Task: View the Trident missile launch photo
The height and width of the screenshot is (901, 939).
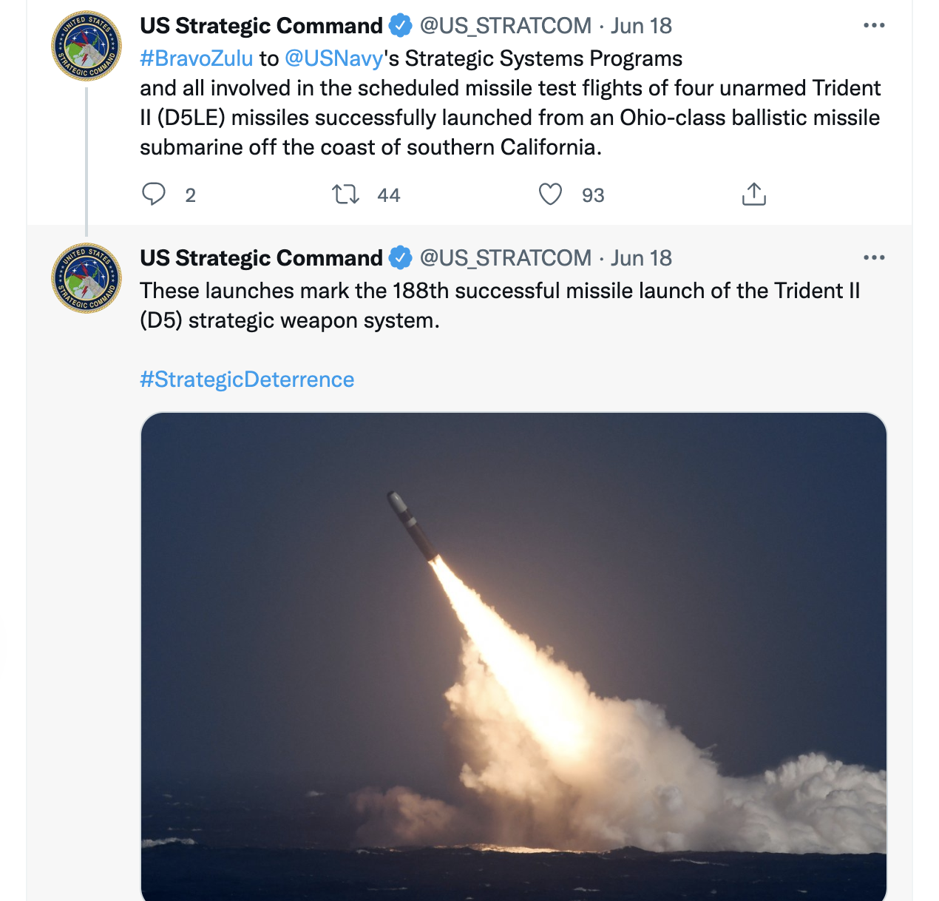Action: (x=513, y=656)
